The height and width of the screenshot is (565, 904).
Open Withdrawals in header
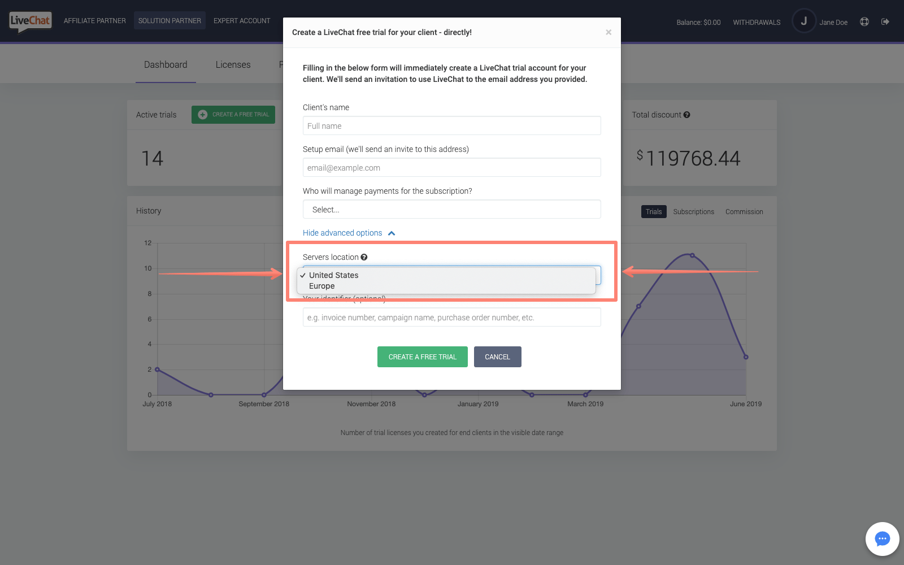tap(757, 23)
